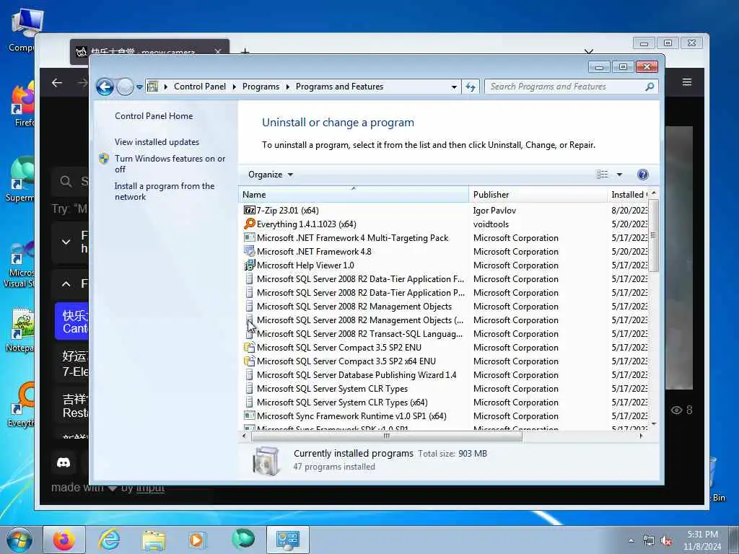Viewport: 739px width, 554px height.
Task: Select Programs and Features breadcrumb
Action: click(x=339, y=87)
